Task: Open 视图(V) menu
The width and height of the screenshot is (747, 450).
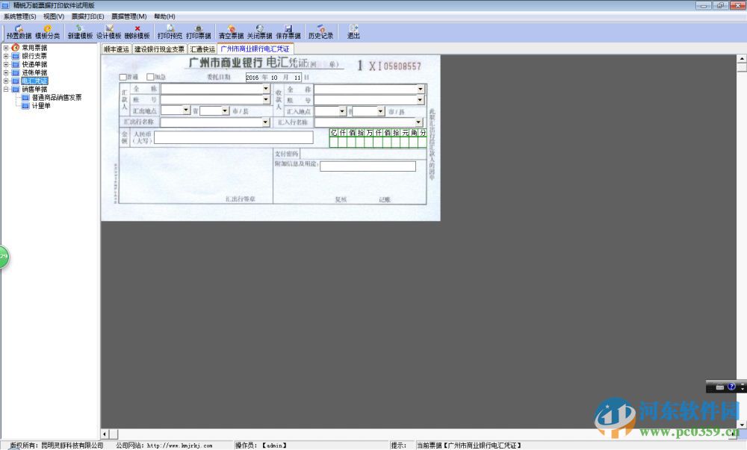Action: 54,16
